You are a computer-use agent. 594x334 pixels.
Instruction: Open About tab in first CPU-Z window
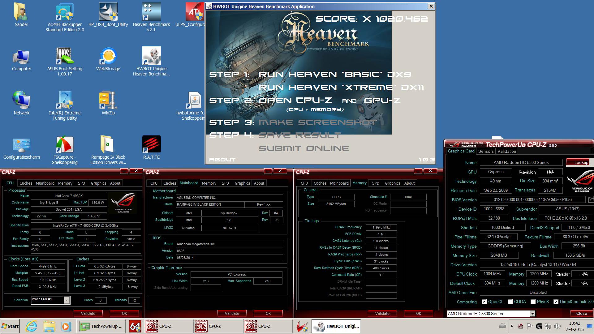pyautogui.click(x=115, y=183)
